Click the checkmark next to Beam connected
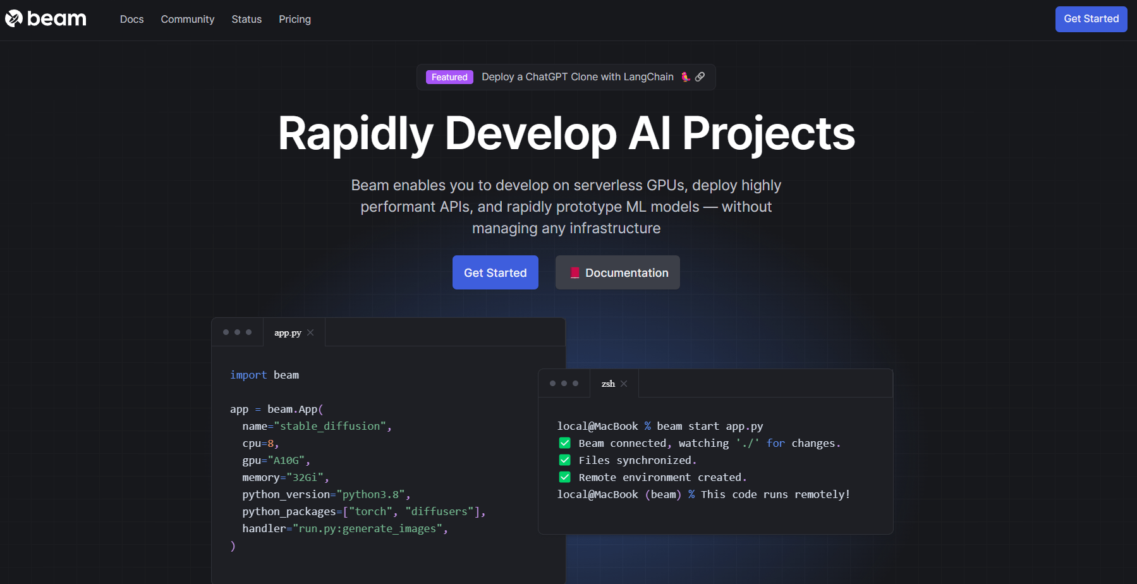The width and height of the screenshot is (1137, 584). tap(564, 443)
